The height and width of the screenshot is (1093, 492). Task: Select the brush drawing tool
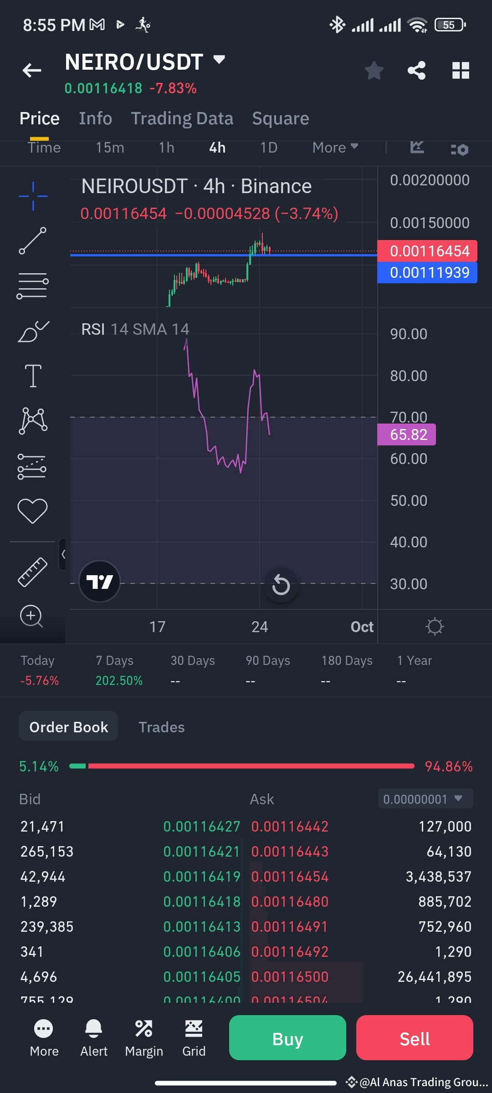(33, 331)
